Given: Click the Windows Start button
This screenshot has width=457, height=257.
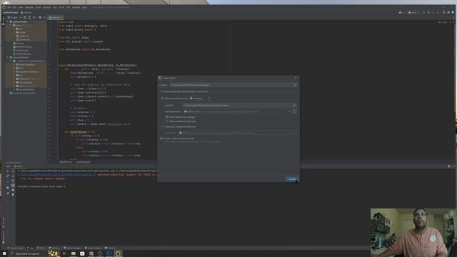Looking at the screenshot, I should coord(4,253).
